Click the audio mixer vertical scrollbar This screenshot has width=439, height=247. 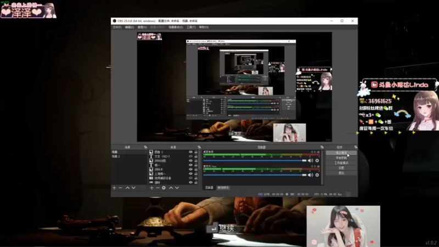(322, 167)
